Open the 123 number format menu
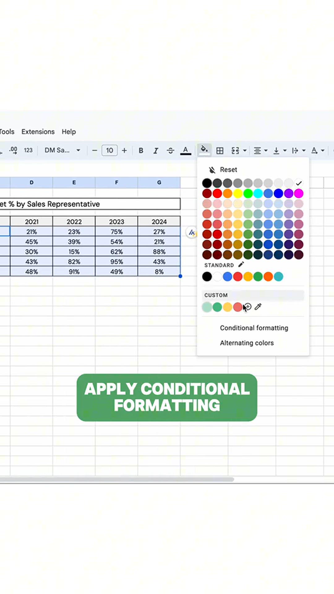The height and width of the screenshot is (594, 334). (x=28, y=150)
